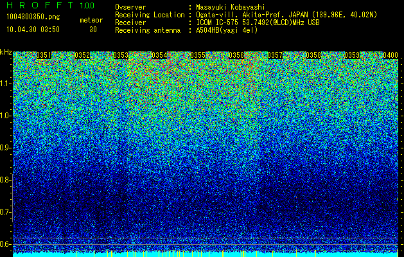Click the Ovserver label

coord(130,7)
